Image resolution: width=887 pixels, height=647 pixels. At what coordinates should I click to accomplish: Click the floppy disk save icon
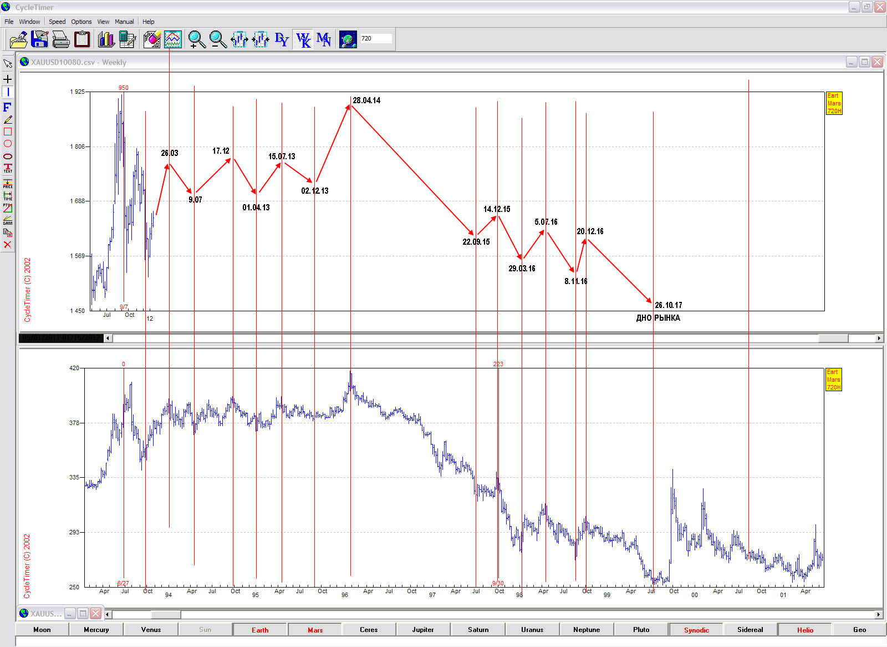[39, 39]
